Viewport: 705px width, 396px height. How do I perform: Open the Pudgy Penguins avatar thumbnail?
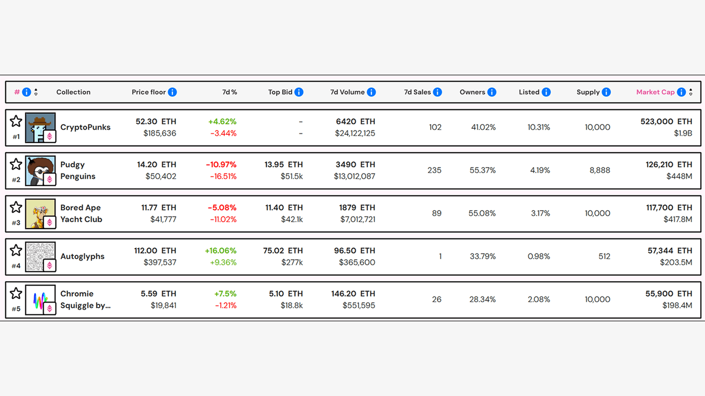click(40, 171)
